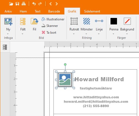Remove image with Ta bort
Image resolution: width=139 pixels, height=116 pixels.
click(x=49, y=33)
